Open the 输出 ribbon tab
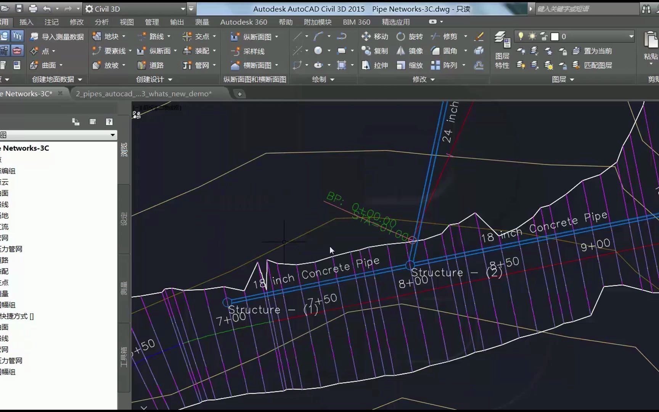659x412 pixels. point(177,22)
